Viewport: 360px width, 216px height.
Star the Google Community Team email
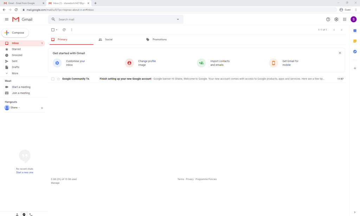[x=59, y=79]
